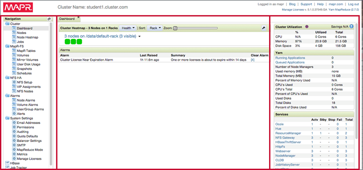
Task: Select Nodes in the navigation tree
Action: 22,33
